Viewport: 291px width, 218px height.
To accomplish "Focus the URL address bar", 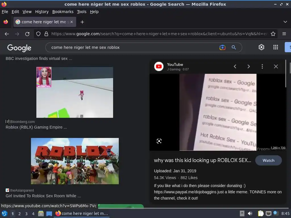I will click(x=160, y=34).
